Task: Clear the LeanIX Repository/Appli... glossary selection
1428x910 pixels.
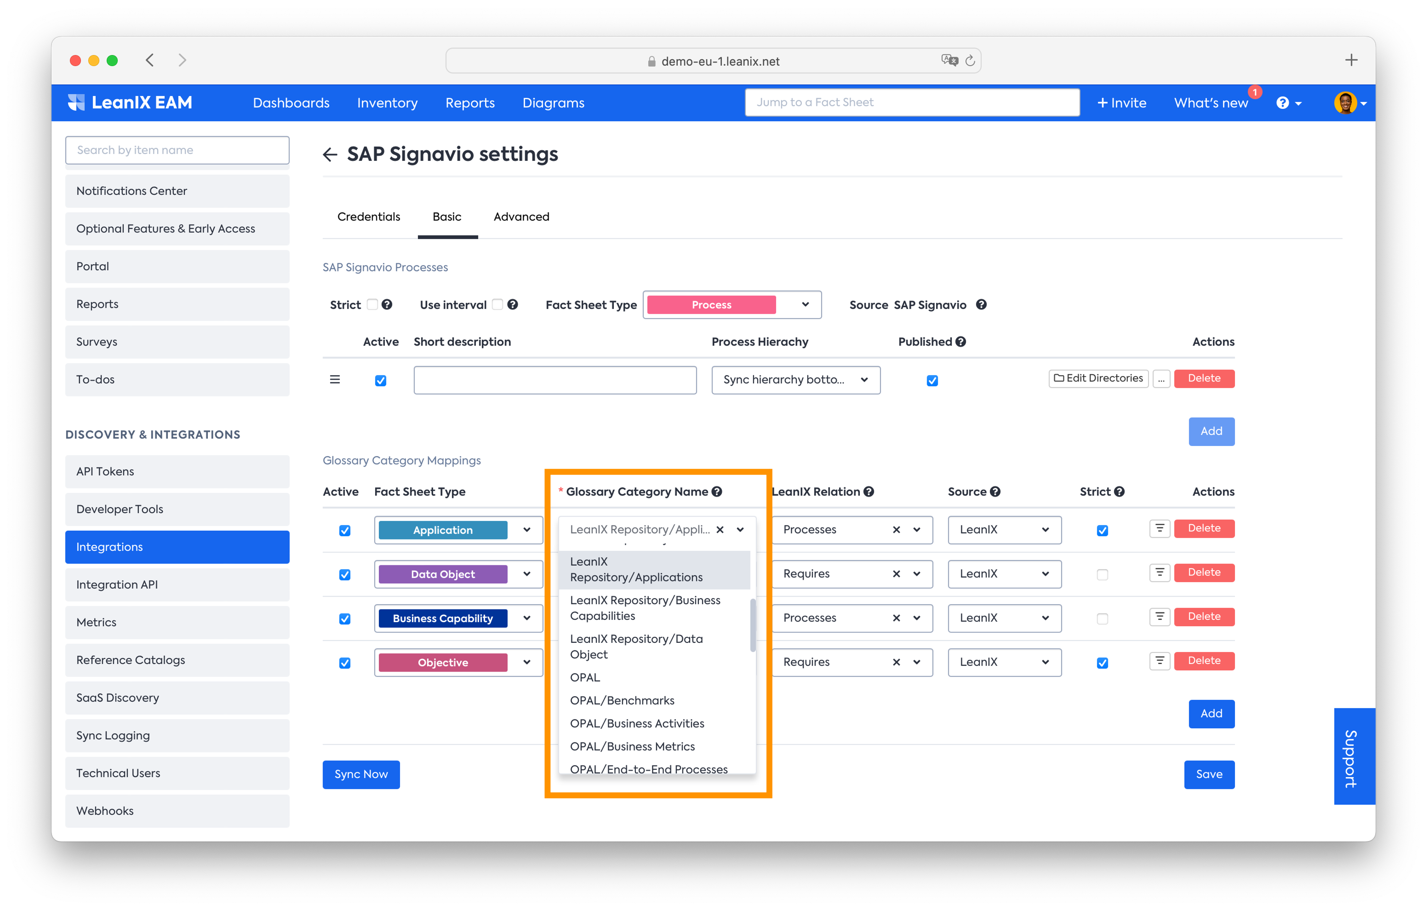Action: [720, 530]
